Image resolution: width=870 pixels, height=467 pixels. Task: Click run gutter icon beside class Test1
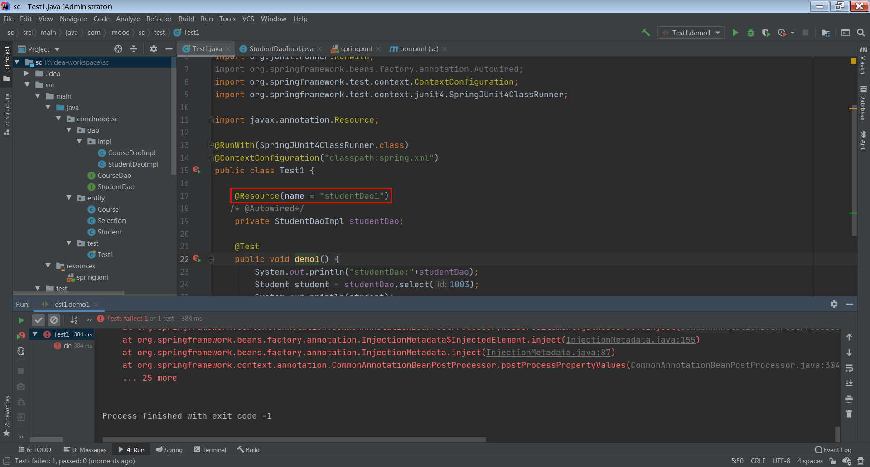coord(197,170)
